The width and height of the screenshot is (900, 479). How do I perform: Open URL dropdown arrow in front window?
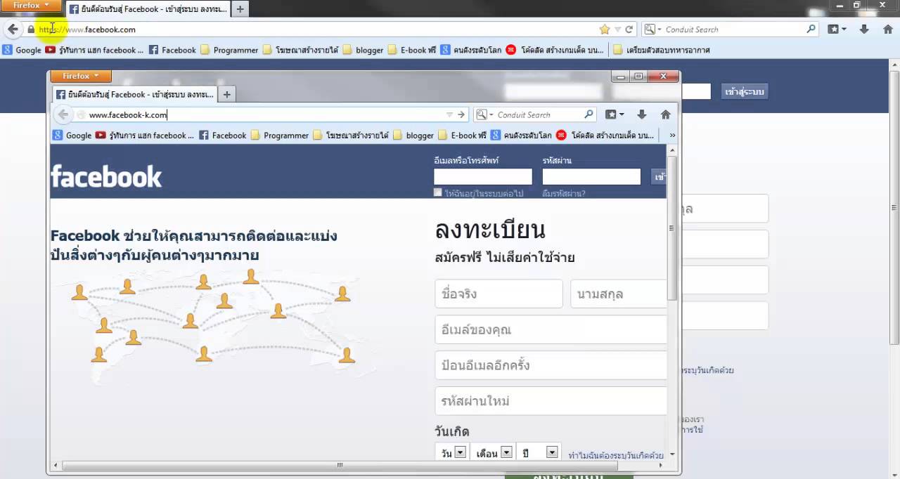(449, 114)
